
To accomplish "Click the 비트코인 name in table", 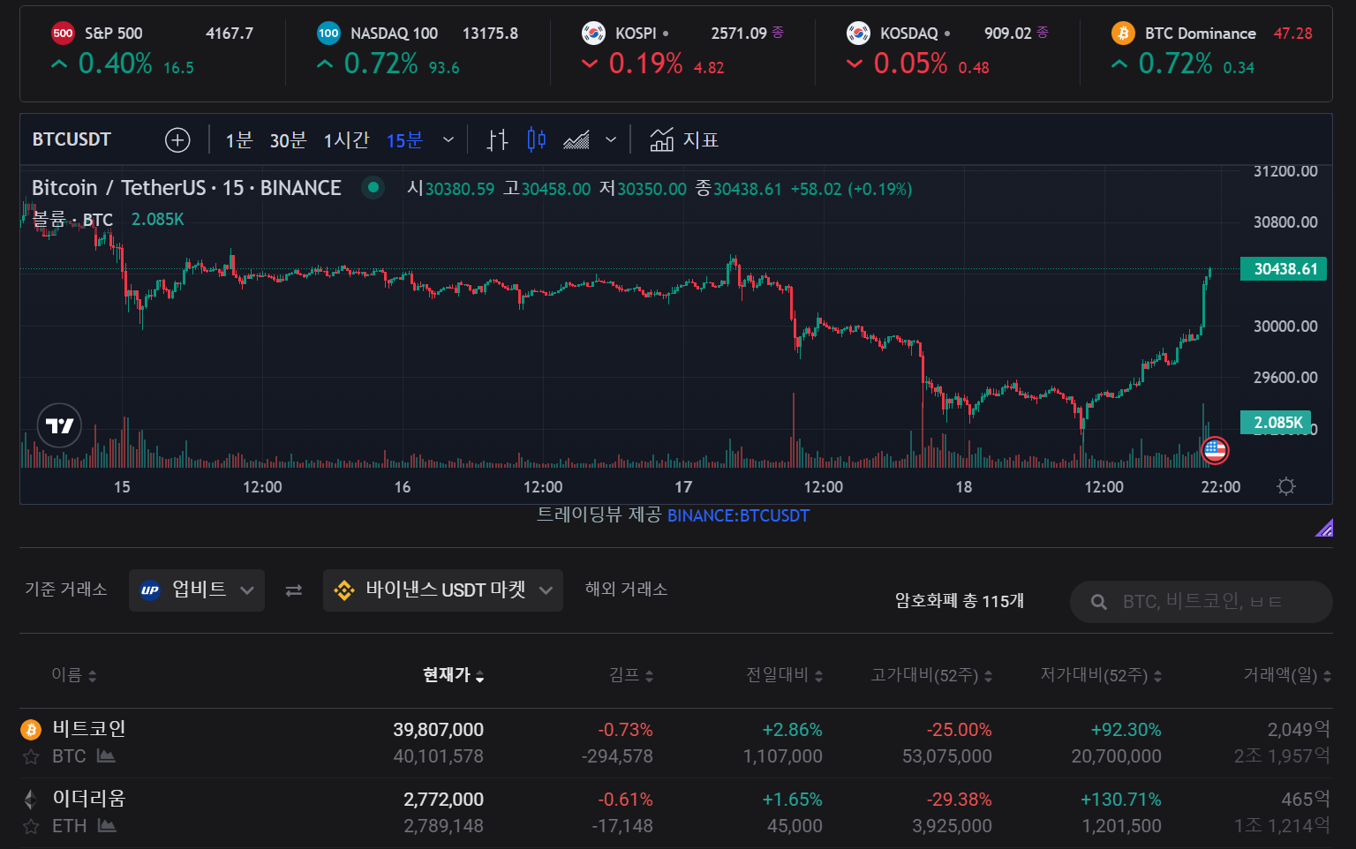I will pyautogui.click(x=89, y=729).
